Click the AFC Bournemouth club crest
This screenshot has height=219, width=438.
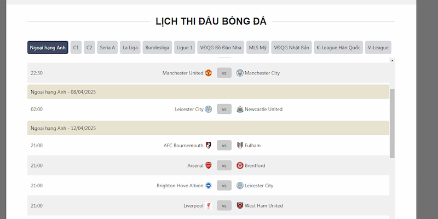[x=209, y=146]
